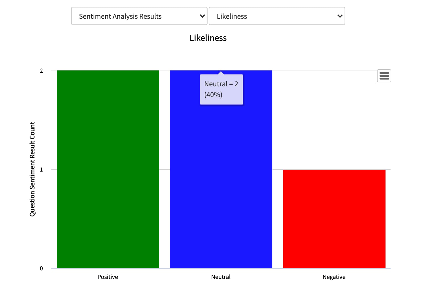Image resolution: width=431 pixels, height=292 pixels.
Task: Click the chevron arrow on Likeliness dropdown
Action: point(339,16)
